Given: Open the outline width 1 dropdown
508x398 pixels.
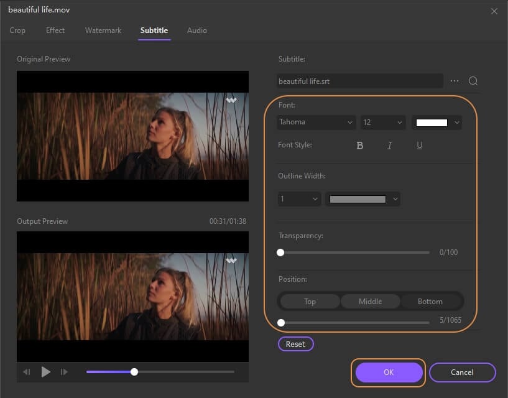Looking at the screenshot, I should click(299, 198).
